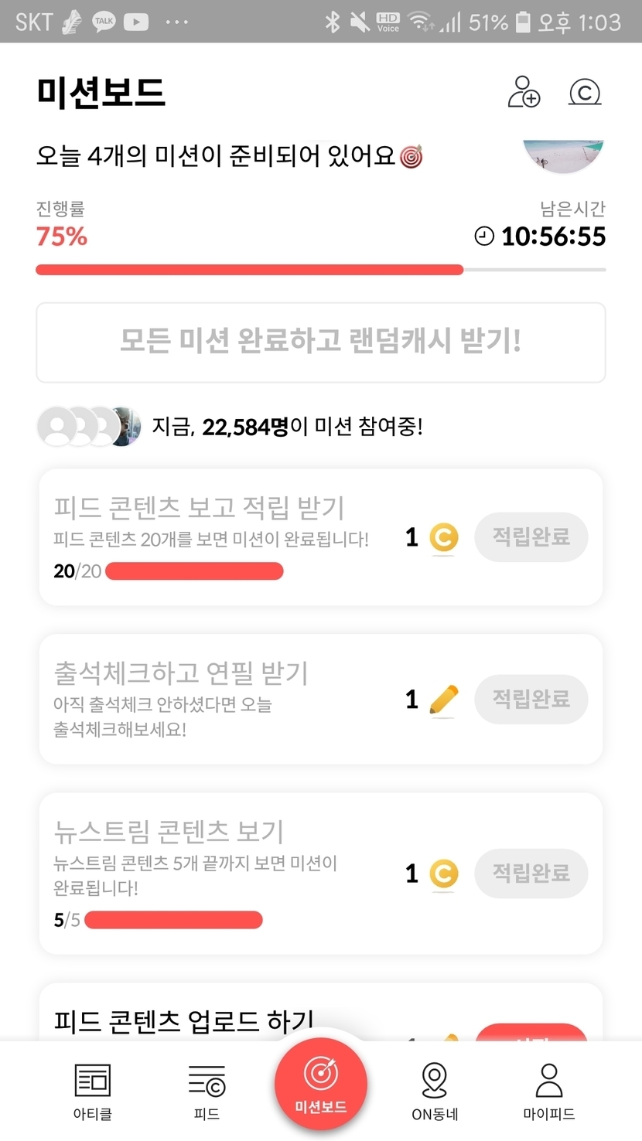Tap the coin icon on Newstream mission

(443, 874)
